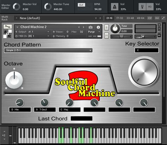Switch to rack page 17-32

click(120, 18)
